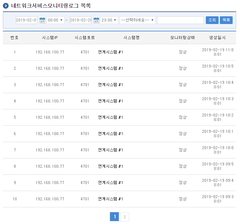240x224 pixels.
Task: Click the 모니터링상태 column header
Action: [x=182, y=38]
